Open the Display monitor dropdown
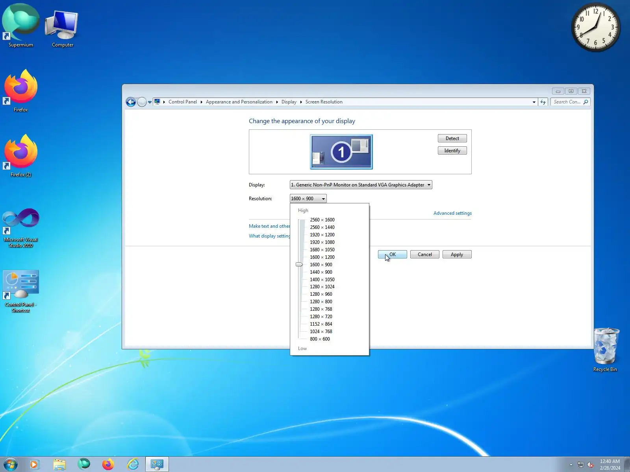The height and width of the screenshot is (472, 630). point(361,185)
